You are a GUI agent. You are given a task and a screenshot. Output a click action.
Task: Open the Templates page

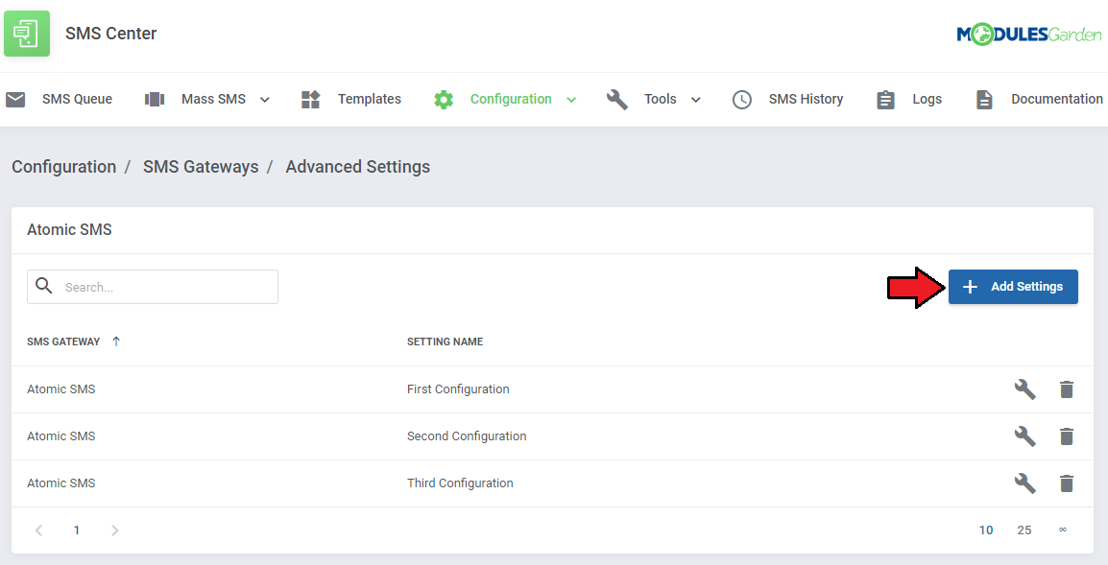pyautogui.click(x=370, y=99)
